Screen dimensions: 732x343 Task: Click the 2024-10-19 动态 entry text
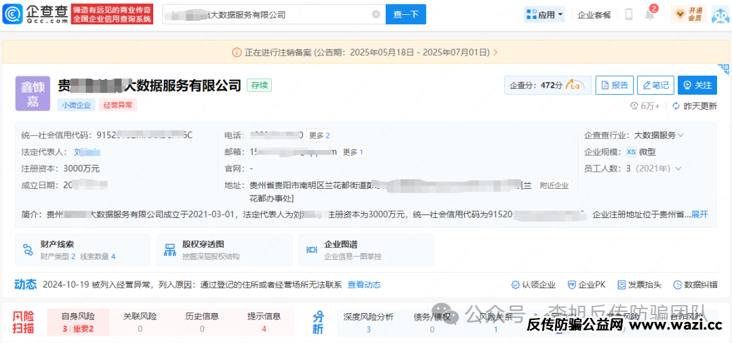[x=192, y=285]
